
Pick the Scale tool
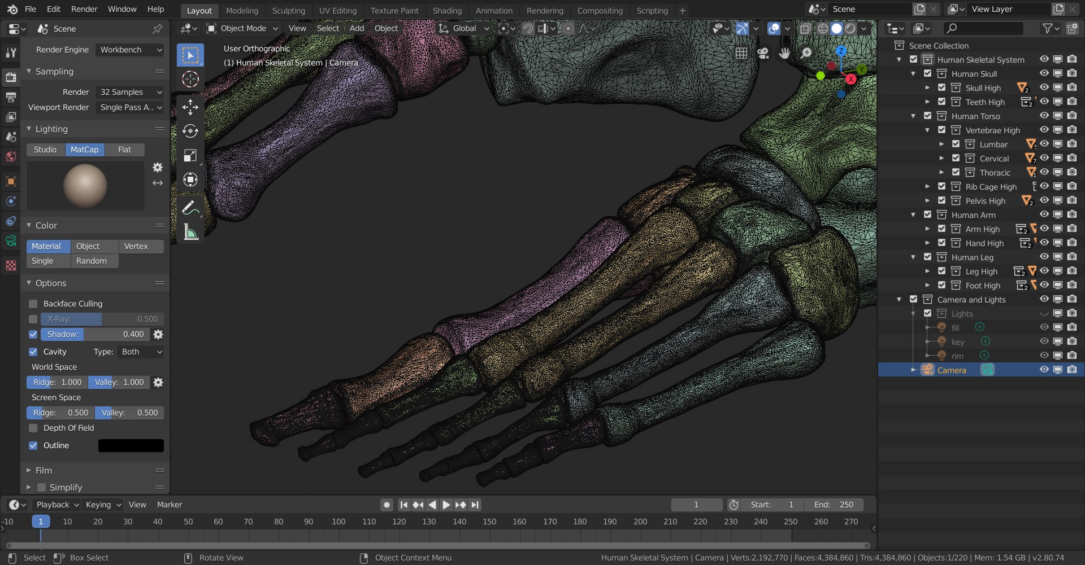point(190,155)
